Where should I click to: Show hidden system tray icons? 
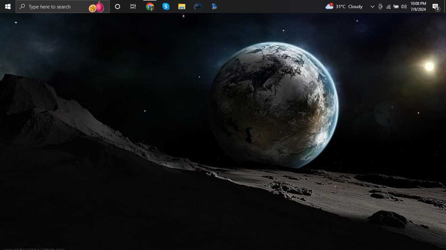[372, 7]
